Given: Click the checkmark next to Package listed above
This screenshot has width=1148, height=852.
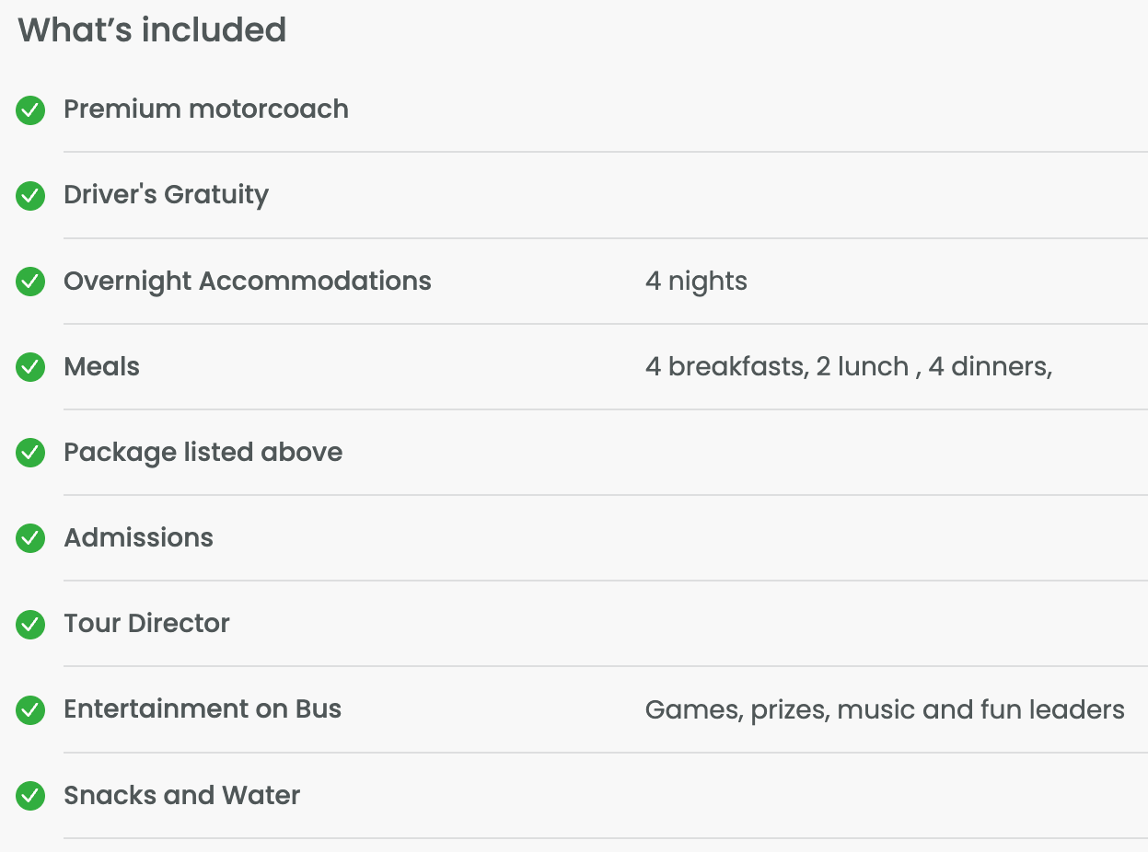Looking at the screenshot, I should 30,453.
